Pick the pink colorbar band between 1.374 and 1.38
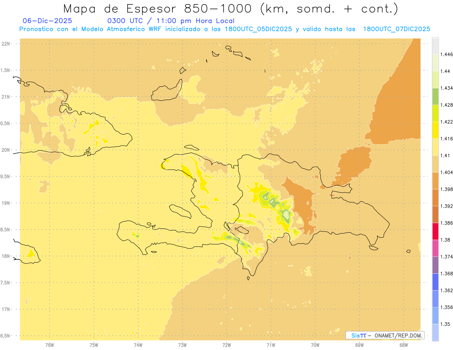The height and width of the screenshot is (350, 453). point(435,248)
